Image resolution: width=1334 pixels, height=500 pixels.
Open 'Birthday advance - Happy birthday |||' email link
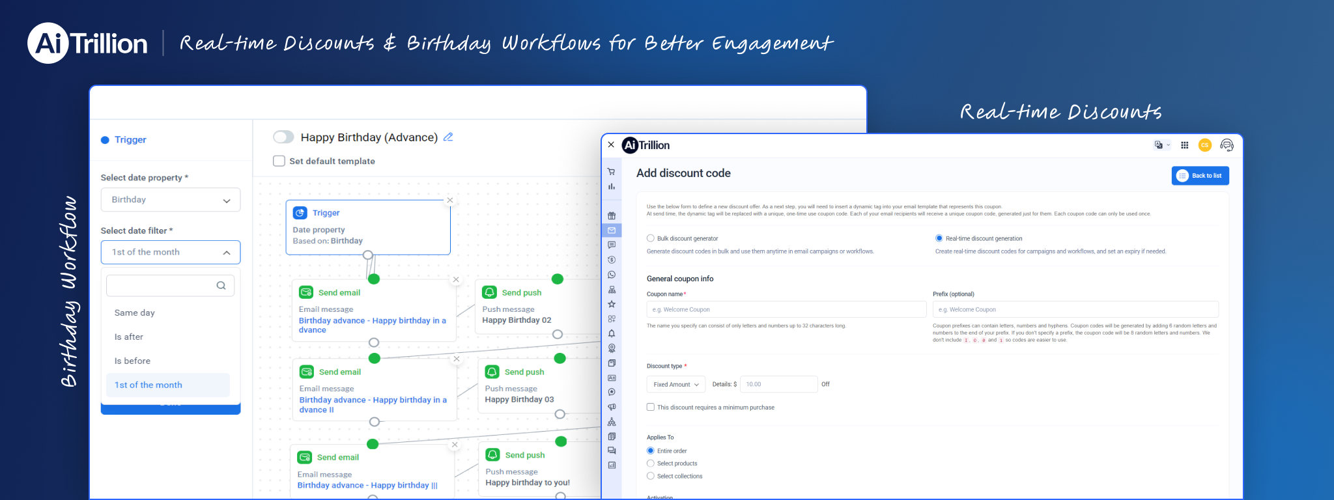367,485
